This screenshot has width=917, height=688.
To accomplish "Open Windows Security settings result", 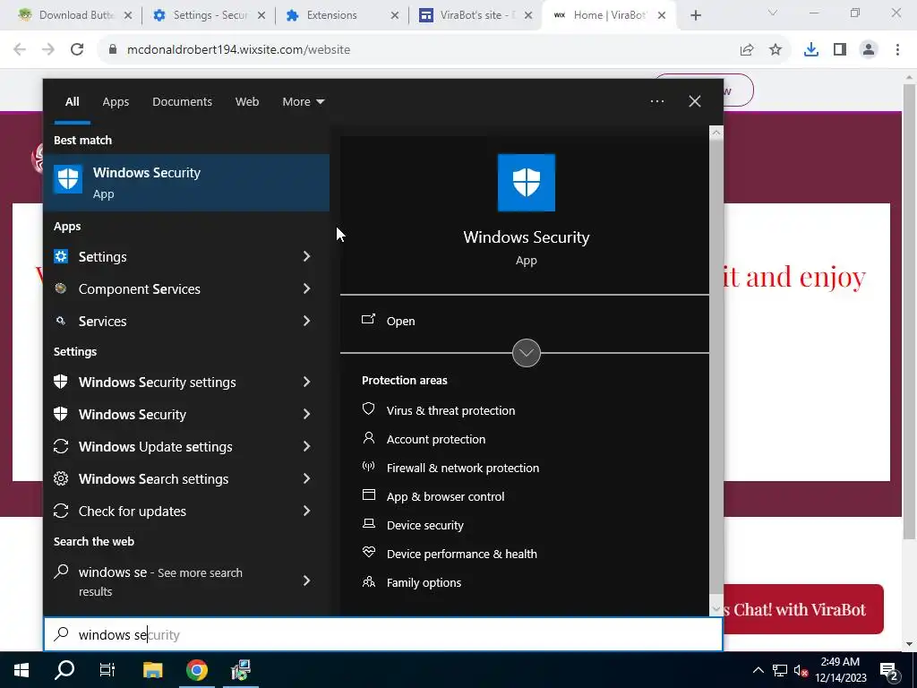I will 169,382.
